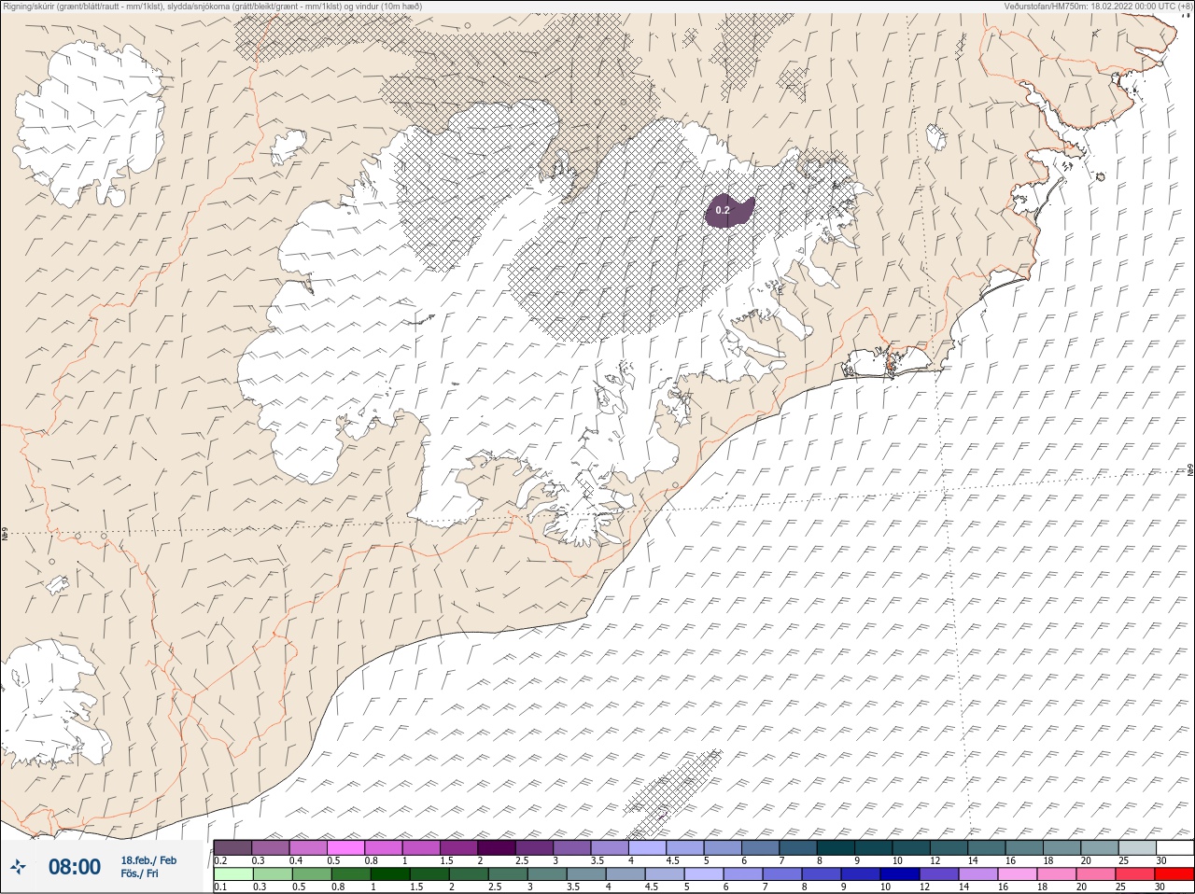Click the date text '18.feb./ Feb'

coord(148,860)
